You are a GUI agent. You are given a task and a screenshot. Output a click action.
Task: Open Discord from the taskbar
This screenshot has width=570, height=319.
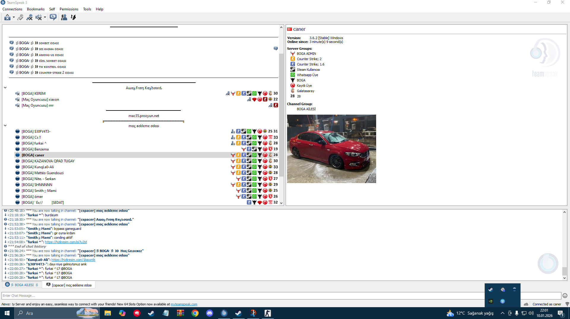(210, 313)
